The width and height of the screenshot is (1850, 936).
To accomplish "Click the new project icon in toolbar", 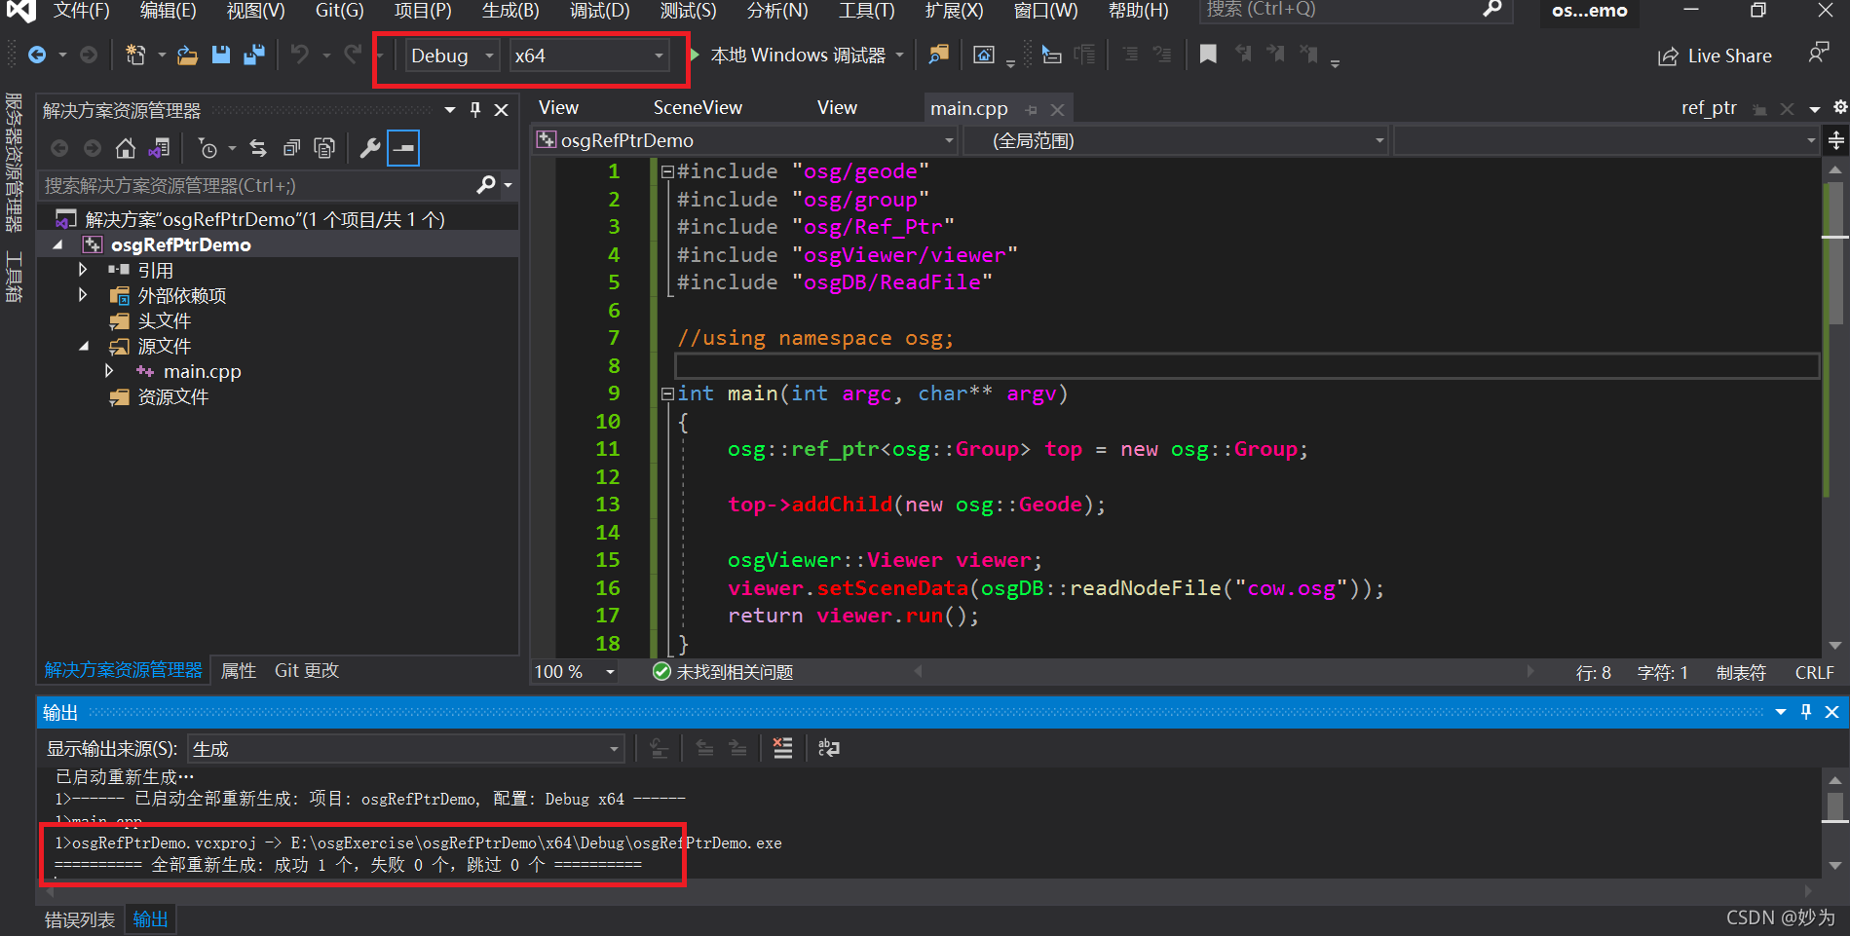I will point(135,56).
